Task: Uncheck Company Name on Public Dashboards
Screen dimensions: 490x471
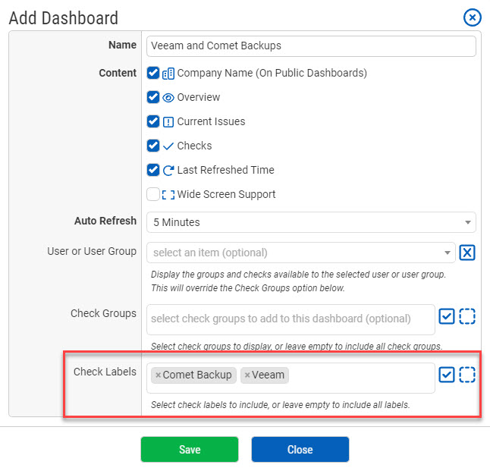Action: pos(153,74)
